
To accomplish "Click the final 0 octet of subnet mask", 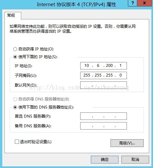I will (x=120, y=75).
